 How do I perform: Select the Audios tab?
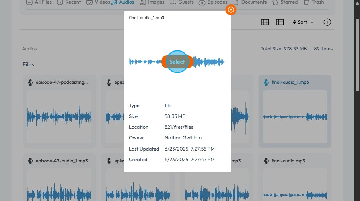(x=123, y=2)
